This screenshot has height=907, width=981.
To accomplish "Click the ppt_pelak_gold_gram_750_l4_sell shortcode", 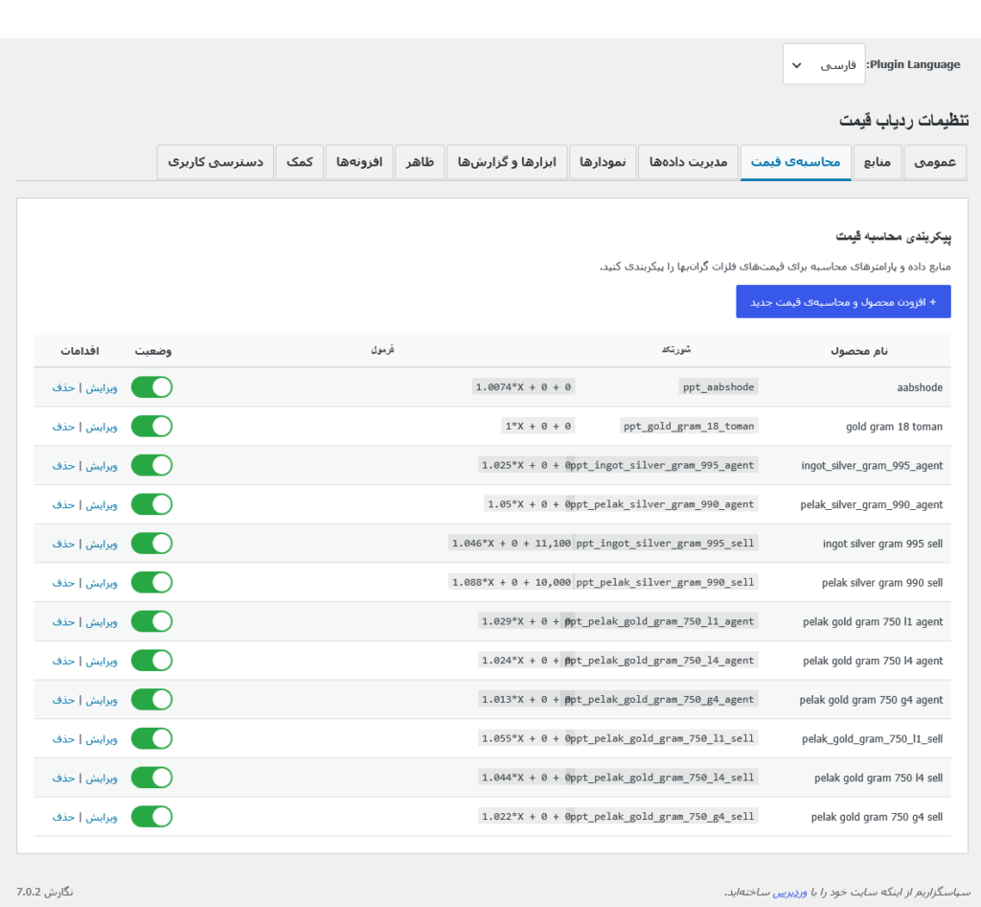I will point(662,778).
